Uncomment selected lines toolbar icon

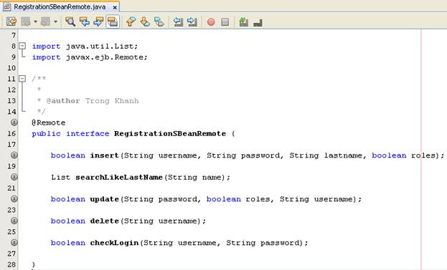258,22
